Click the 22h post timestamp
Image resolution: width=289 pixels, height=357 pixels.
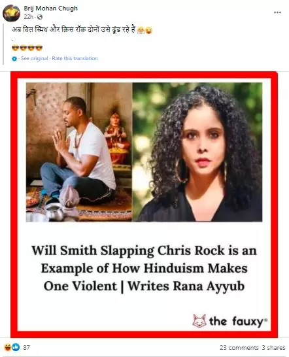[x=29, y=17]
